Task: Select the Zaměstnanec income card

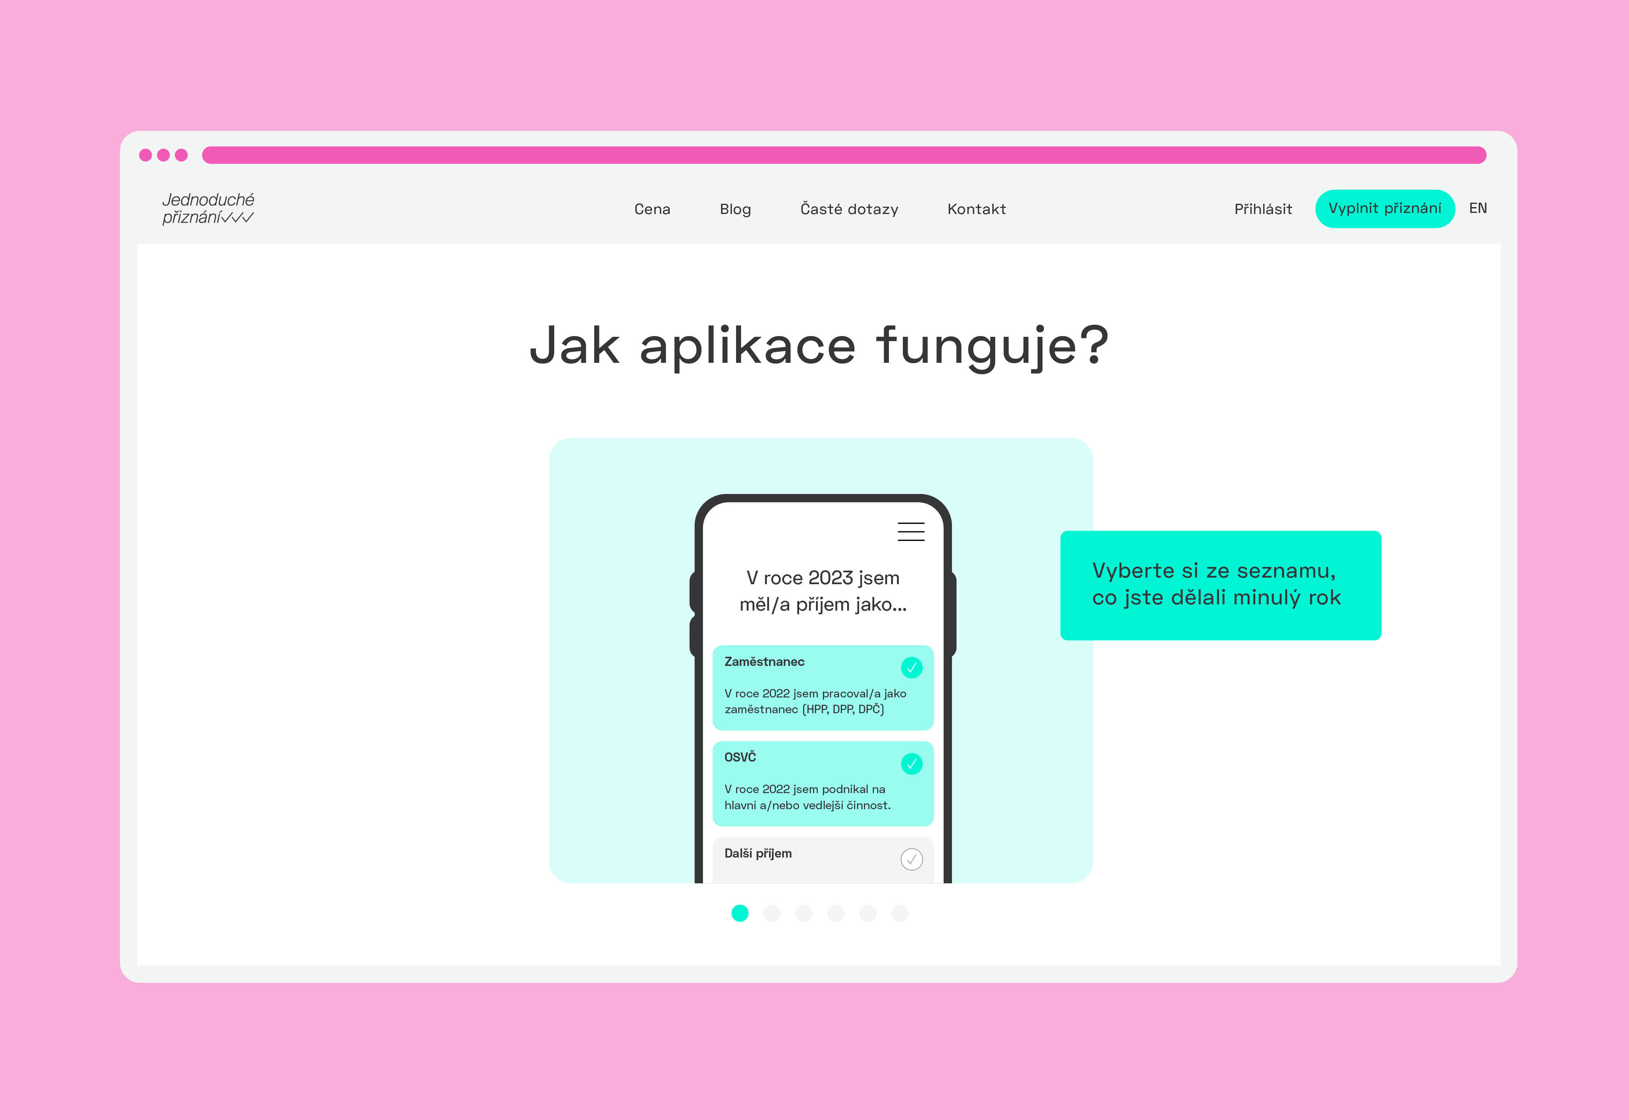Action: [823, 688]
